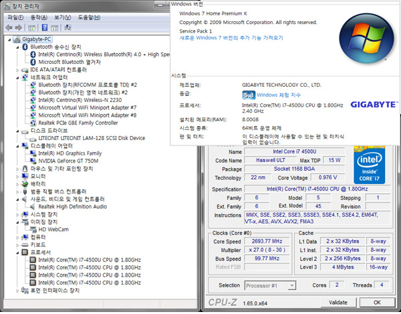The image size is (401, 314).
Task: Click the Intel inside Core i7 logo in CPU-Z
Action: click(x=370, y=165)
